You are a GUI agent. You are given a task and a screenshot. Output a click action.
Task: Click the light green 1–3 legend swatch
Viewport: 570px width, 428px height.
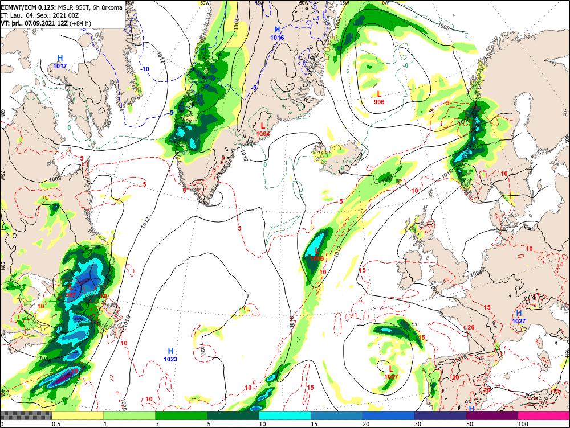pos(129,415)
